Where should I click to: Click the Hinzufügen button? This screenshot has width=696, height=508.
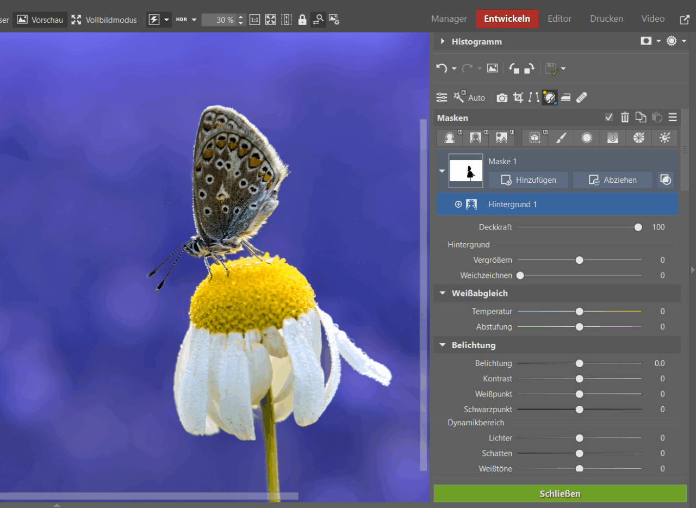click(528, 180)
